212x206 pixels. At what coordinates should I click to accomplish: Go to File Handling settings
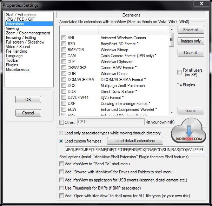[x=16, y=51]
